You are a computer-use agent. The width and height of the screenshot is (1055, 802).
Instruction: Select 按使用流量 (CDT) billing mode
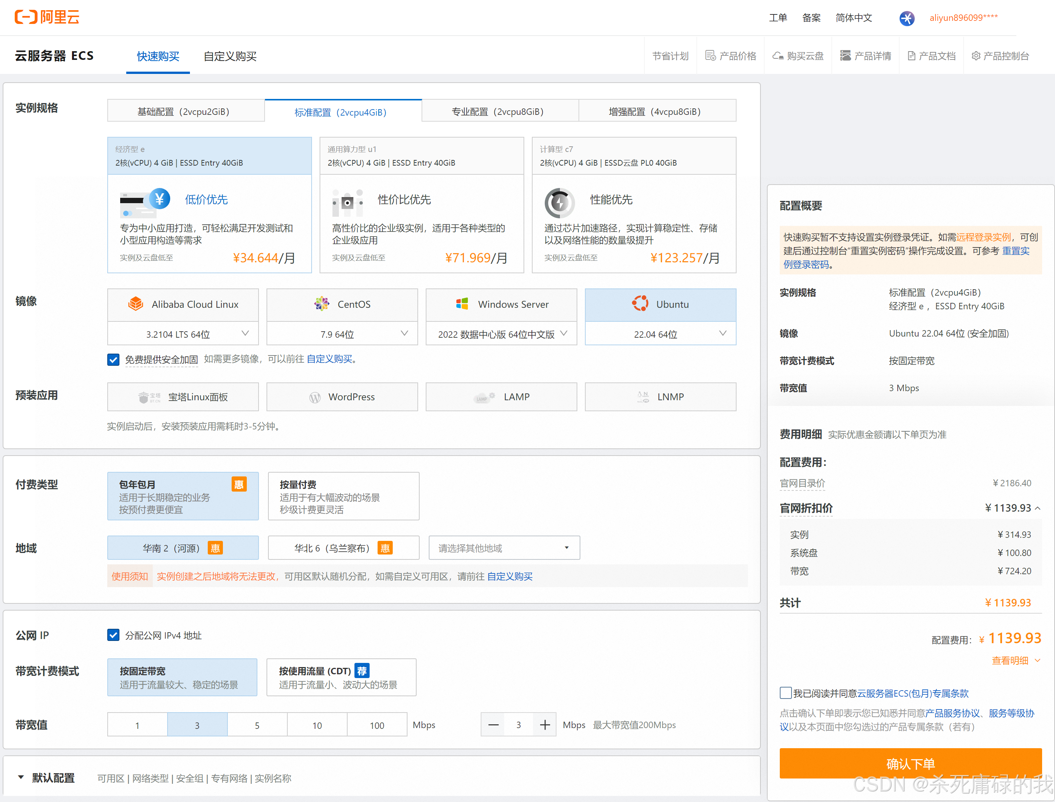(341, 677)
